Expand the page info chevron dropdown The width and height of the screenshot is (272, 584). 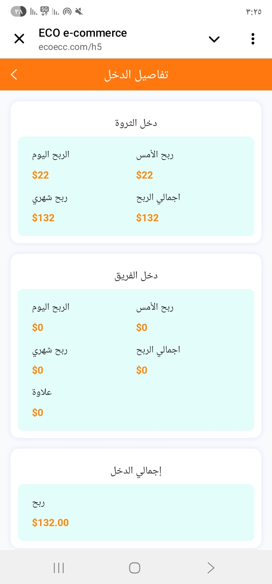[x=214, y=39]
